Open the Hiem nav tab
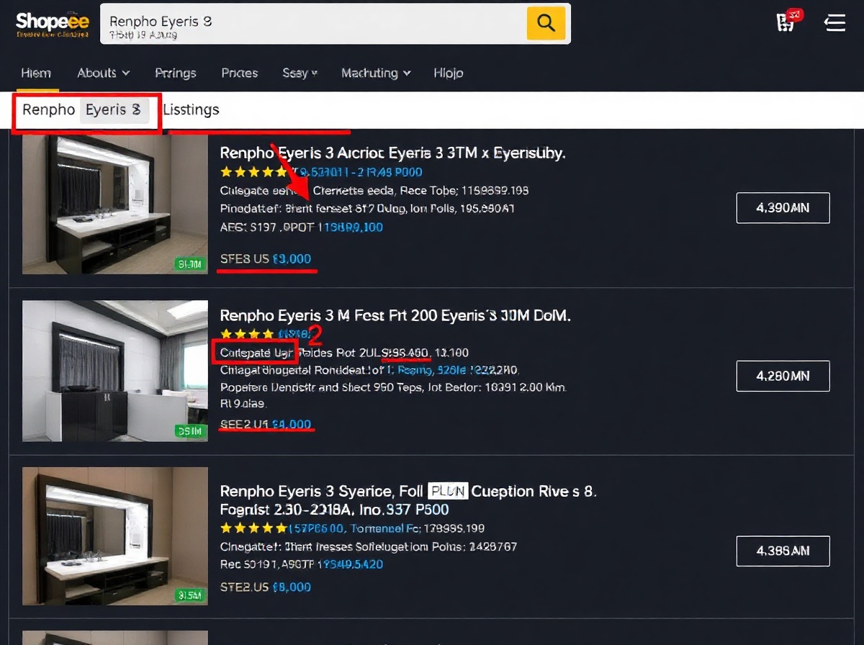The width and height of the screenshot is (864, 645). (36, 73)
